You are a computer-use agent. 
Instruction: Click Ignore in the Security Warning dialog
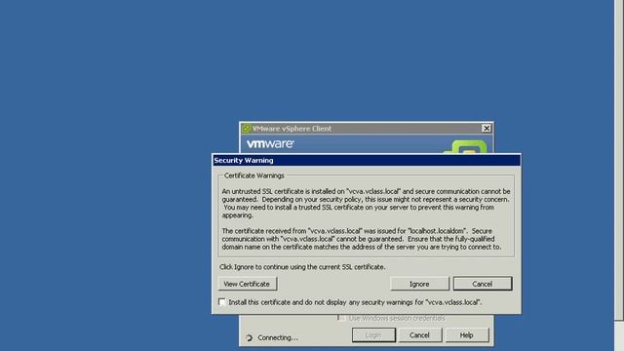point(419,284)
